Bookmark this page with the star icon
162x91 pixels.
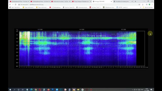pos(139,5)
